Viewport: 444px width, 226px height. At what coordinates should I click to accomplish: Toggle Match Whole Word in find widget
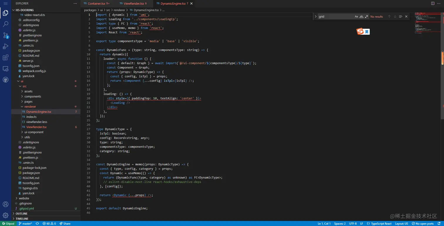tap(361, 16)
